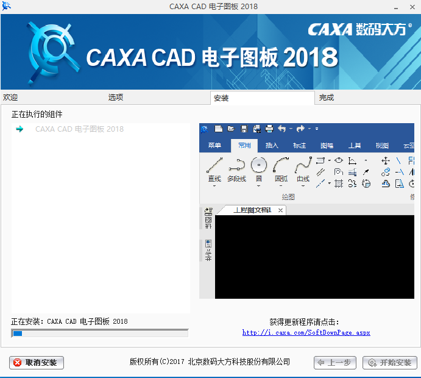
Task: Select the 直线 line tool in the preview
Action: 214,169
